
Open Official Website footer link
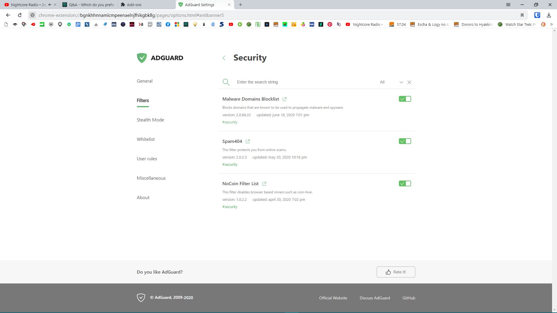click(x=333, y=298)
